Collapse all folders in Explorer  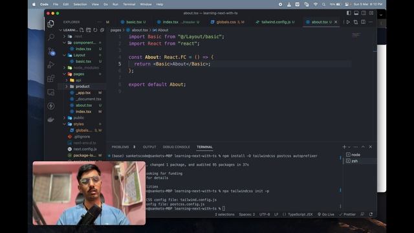(x=102, y=30)
